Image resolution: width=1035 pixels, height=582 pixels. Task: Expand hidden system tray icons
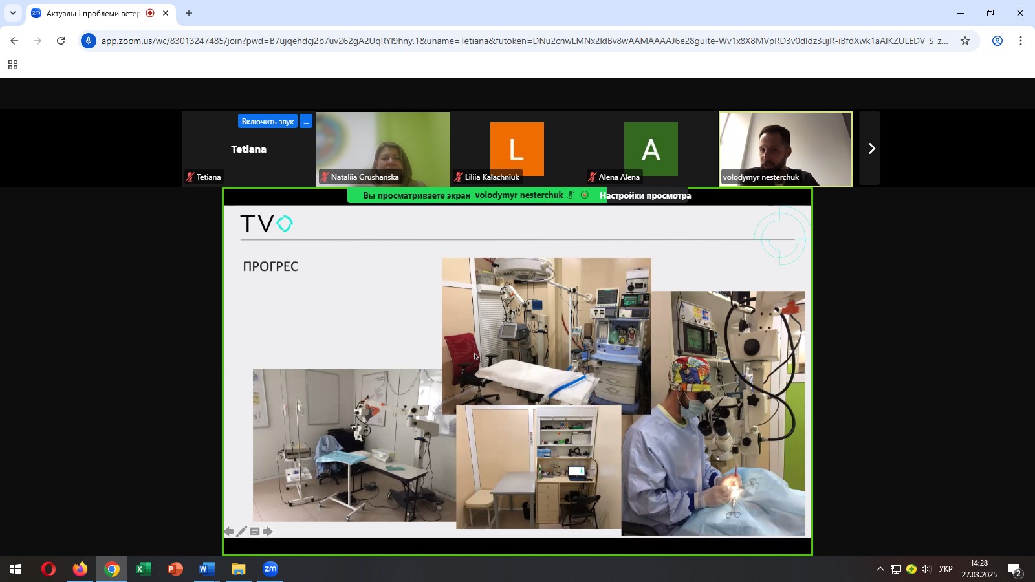[x=880, y=570]
